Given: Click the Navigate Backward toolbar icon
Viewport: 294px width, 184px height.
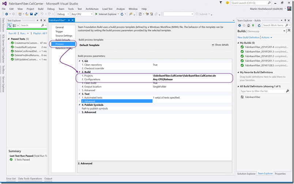Looking at the screenshot, I should (x=7, y=14).
